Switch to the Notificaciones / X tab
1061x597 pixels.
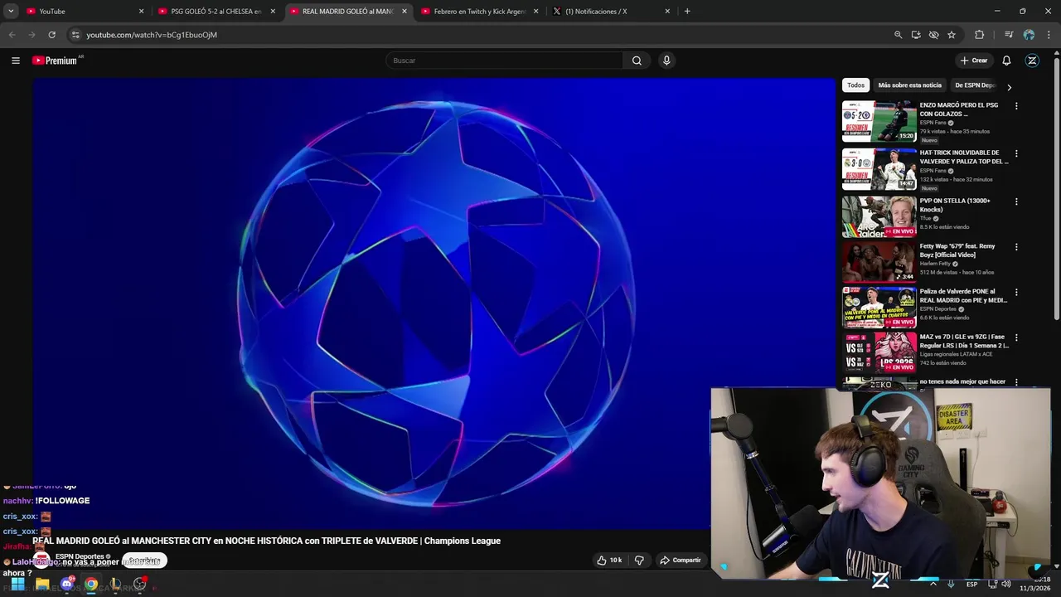[611, 12]
